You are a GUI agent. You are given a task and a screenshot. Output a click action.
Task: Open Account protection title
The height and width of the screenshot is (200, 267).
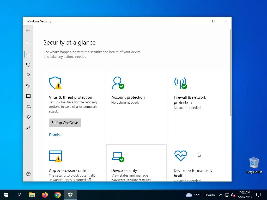point(128,97)
